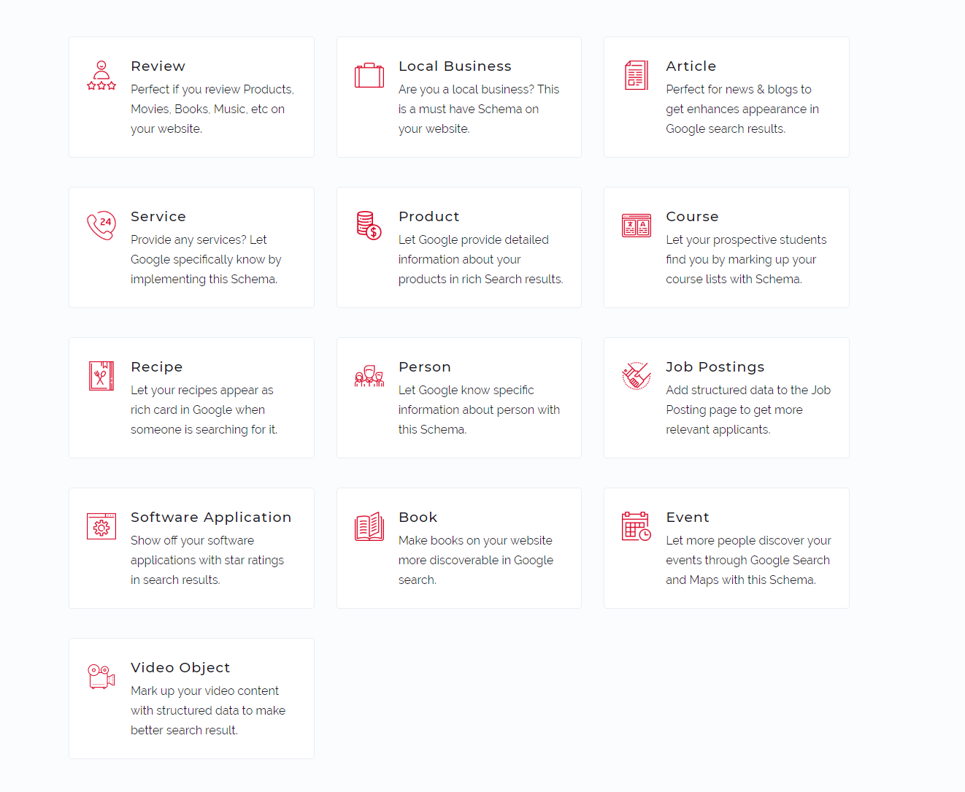Click the Video Object card description text
965x792 pixels.
point(207,710)
